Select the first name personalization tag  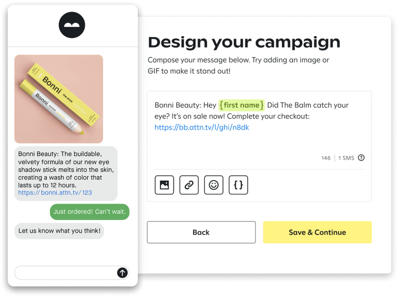[x=241, y=105]
